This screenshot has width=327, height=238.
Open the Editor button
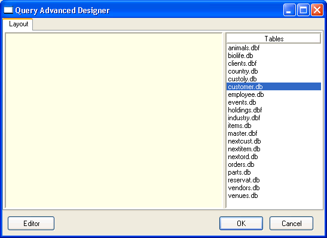pyautogui.click(x=31, y=224)
